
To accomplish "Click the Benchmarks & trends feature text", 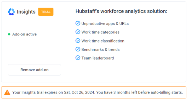I will 100,49.
